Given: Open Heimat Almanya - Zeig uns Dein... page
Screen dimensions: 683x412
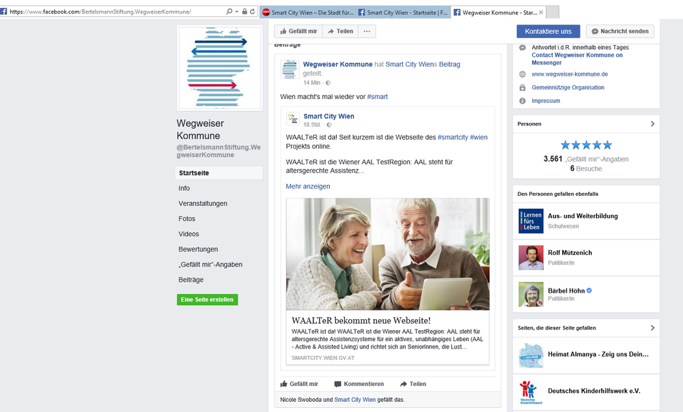Looking at the screenshot, I should click(598, 355).
